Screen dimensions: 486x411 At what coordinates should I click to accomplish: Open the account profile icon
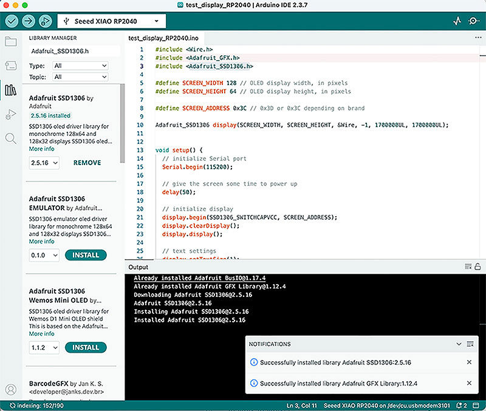11,389
